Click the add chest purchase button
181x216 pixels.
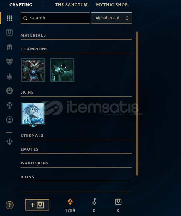click(x=37, y=205)
